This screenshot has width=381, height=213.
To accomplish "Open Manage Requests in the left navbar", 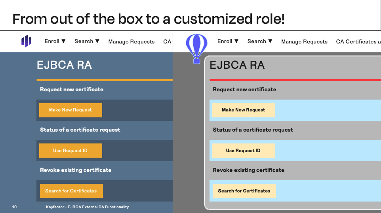I will tap(131, 41).
